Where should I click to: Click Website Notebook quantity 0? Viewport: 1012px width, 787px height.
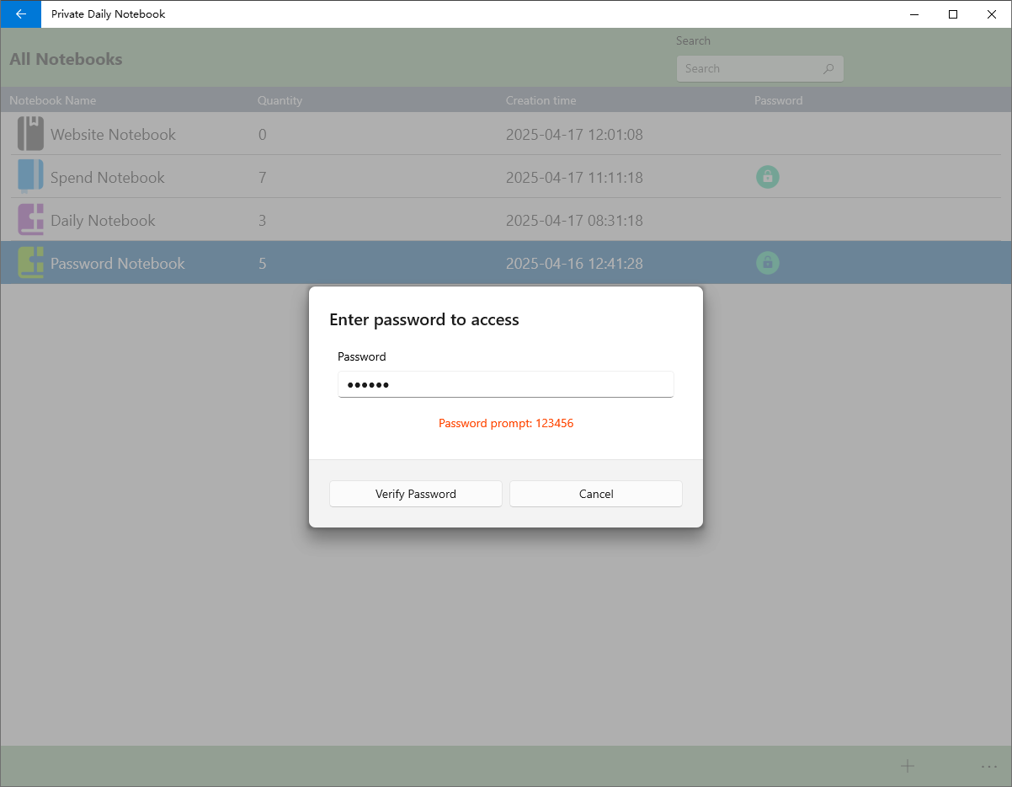coord(263,134)
